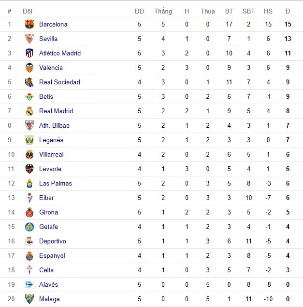Select the Deportivo team name link
The height and width of the screenshot is (307, 303).
[x=53, y=241]
